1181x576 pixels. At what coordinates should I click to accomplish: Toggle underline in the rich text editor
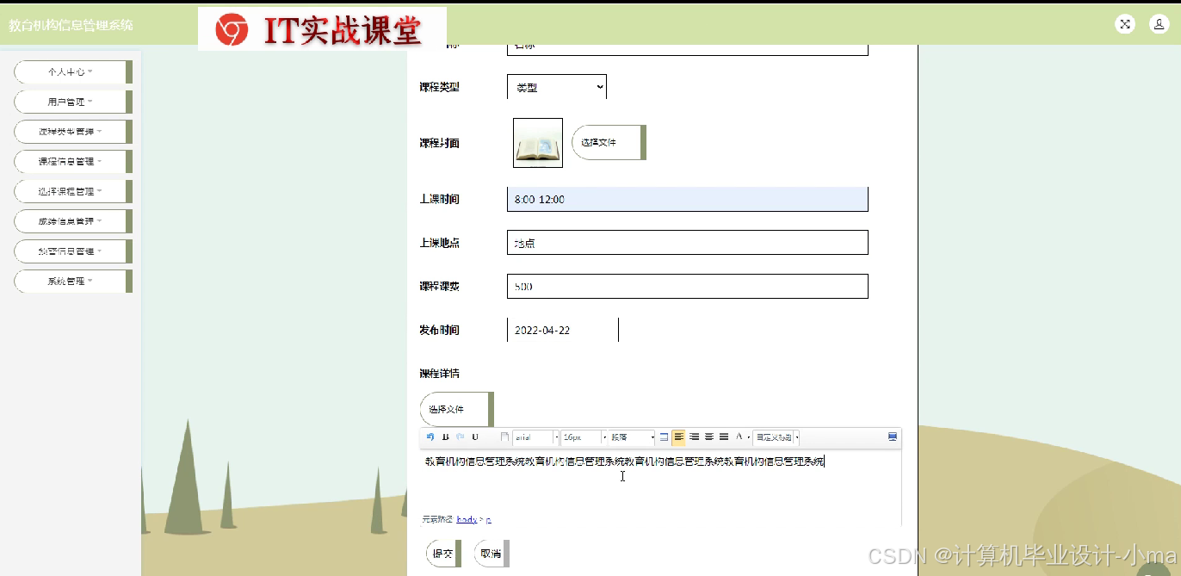click(475, 437)
